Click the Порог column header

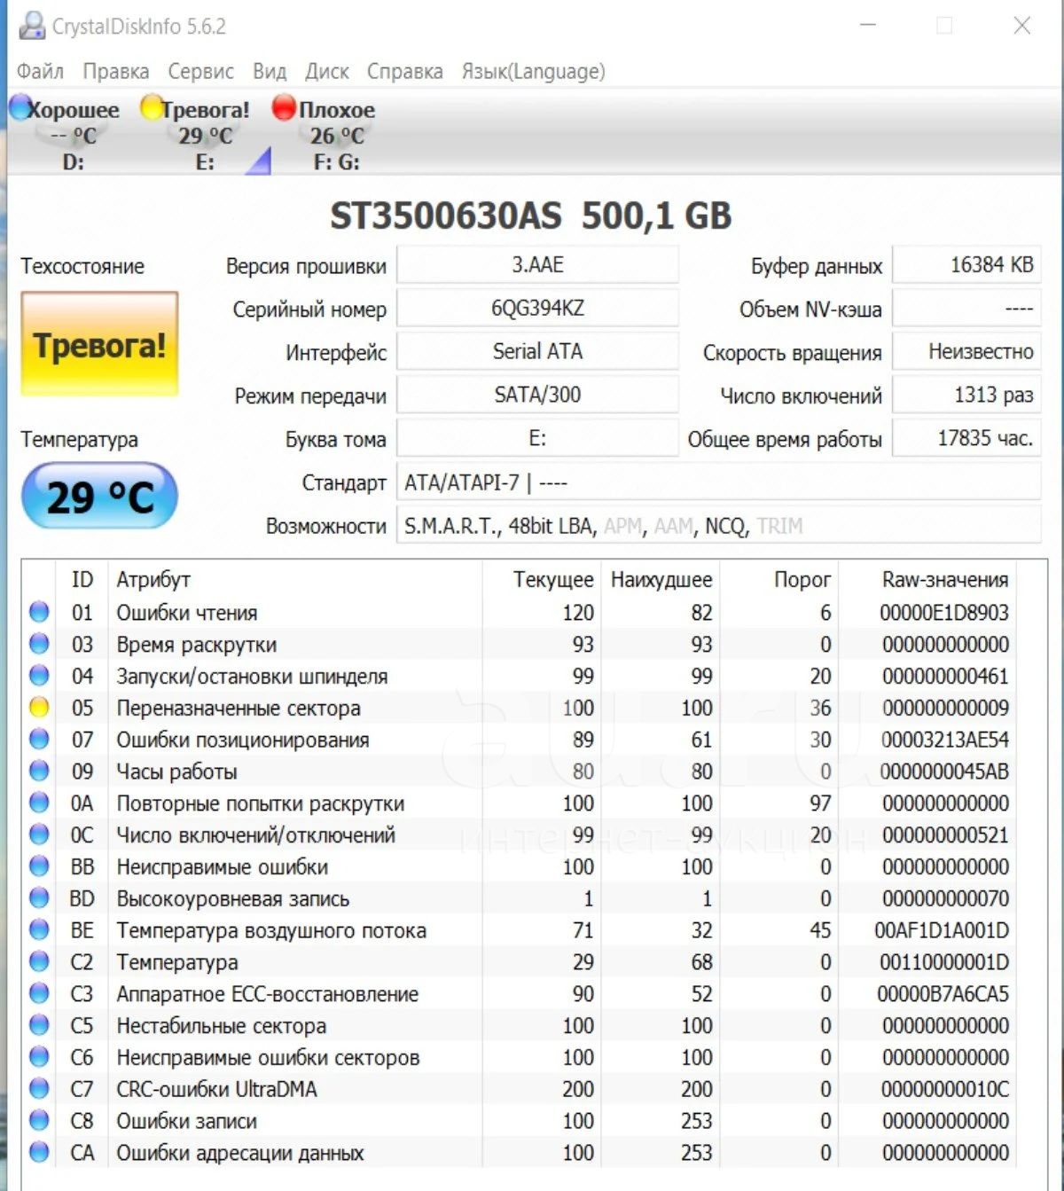click(x=802, y=579)
